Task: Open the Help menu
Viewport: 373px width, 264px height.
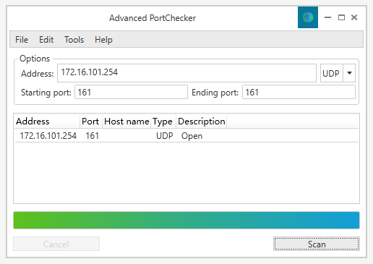Action: pyautogui.click(x=103, y=40)
